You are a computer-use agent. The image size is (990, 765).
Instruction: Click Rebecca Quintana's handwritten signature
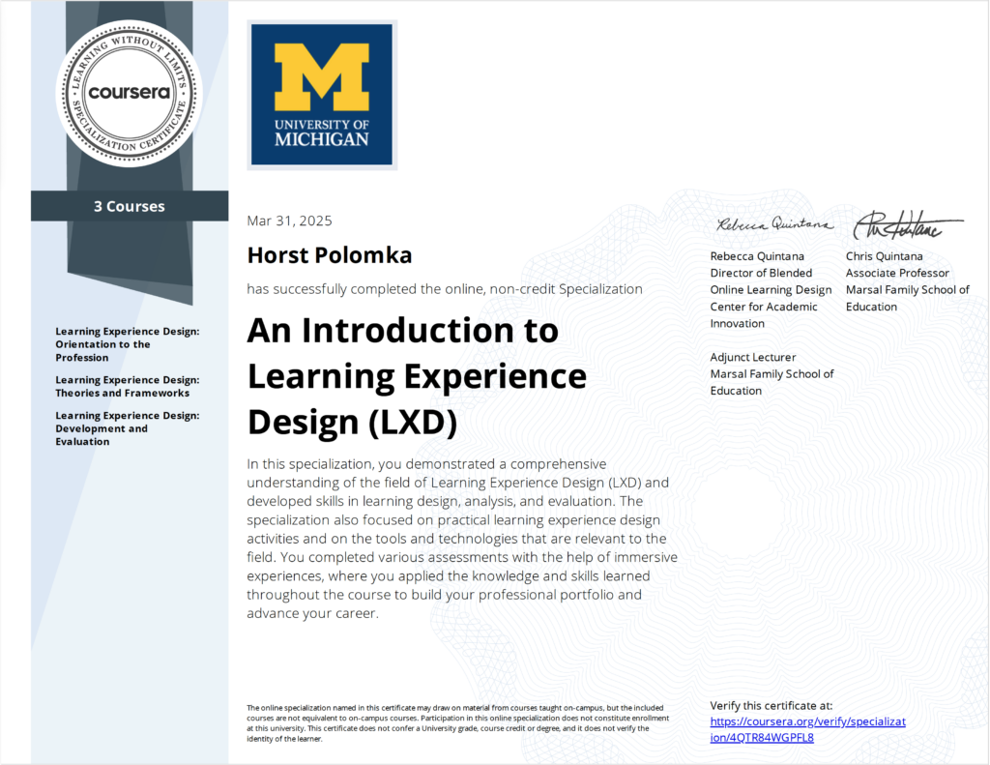point(774,224)
